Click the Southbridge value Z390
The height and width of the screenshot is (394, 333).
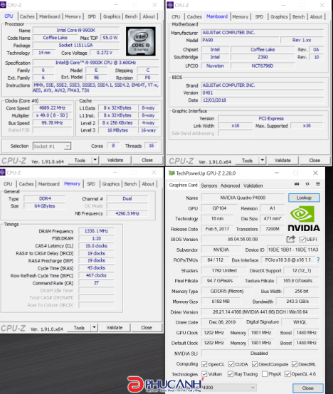point(263,57)
